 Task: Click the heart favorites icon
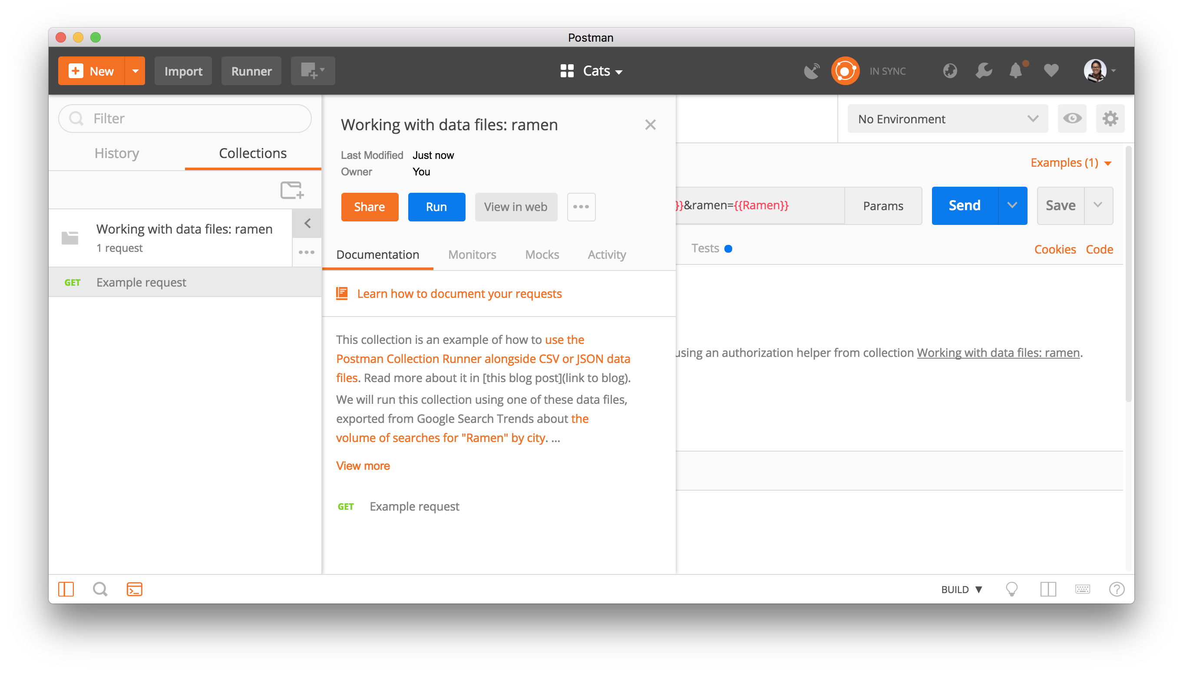pos(1051,71)
